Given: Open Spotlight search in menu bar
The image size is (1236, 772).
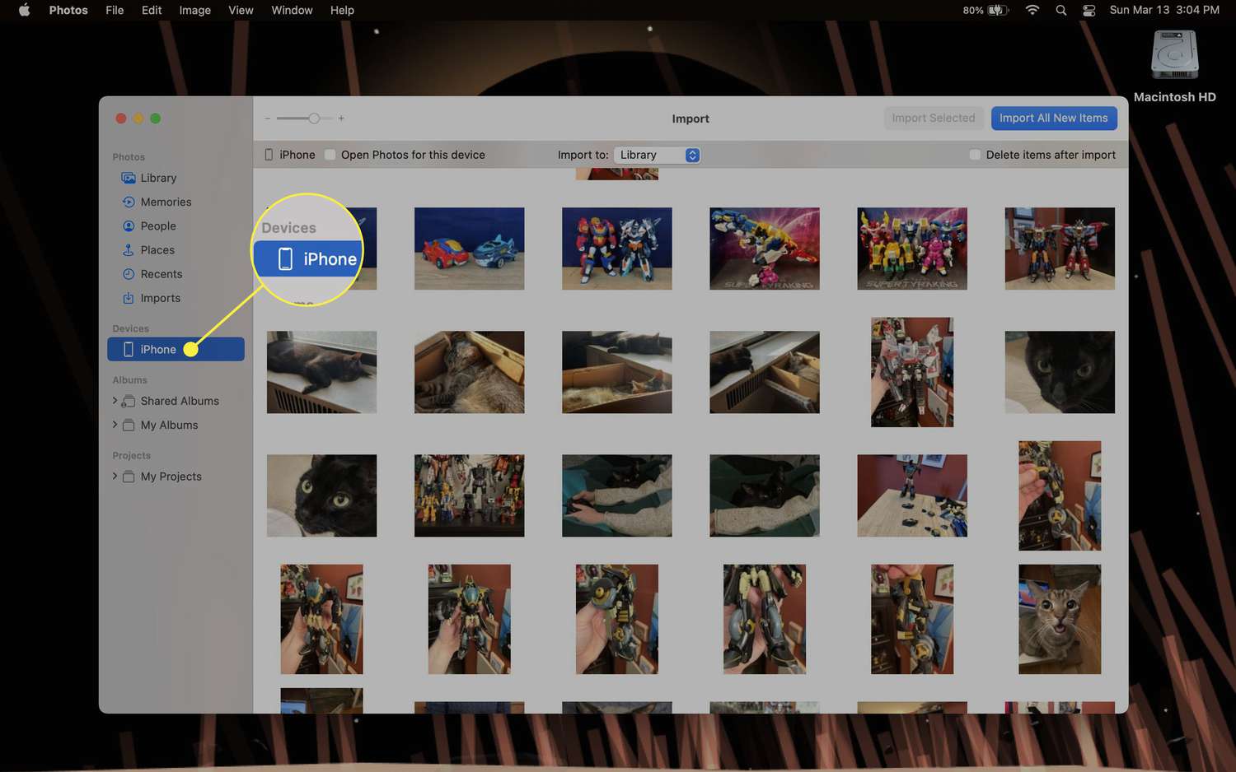Looking at the screenshot, I should [x=1060, y=10].
